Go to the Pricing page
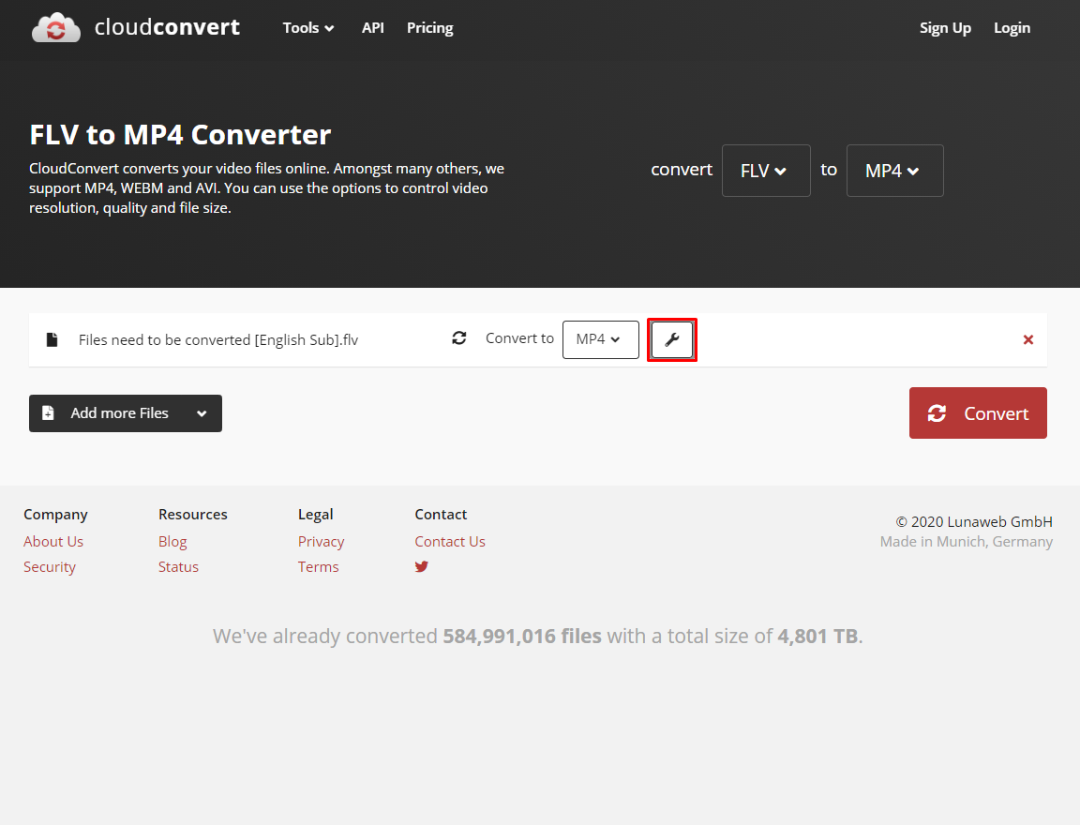Image resolution: width=1080 pixels, height=825 pixels. tap(429, 28)
